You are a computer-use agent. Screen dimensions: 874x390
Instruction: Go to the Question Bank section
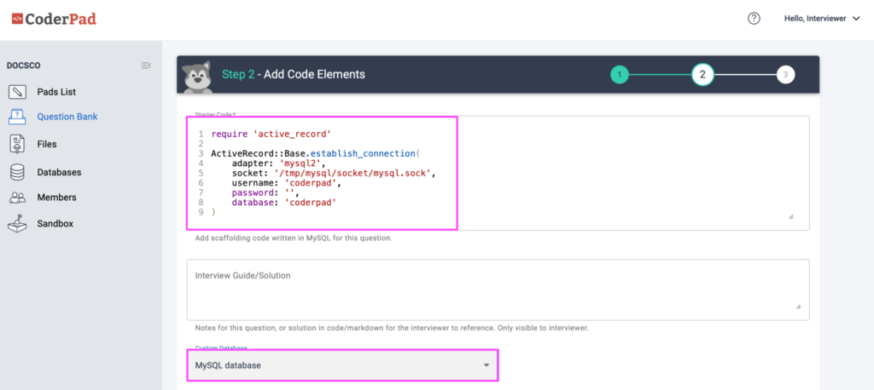pyautogui.click(x=67, y=117)
